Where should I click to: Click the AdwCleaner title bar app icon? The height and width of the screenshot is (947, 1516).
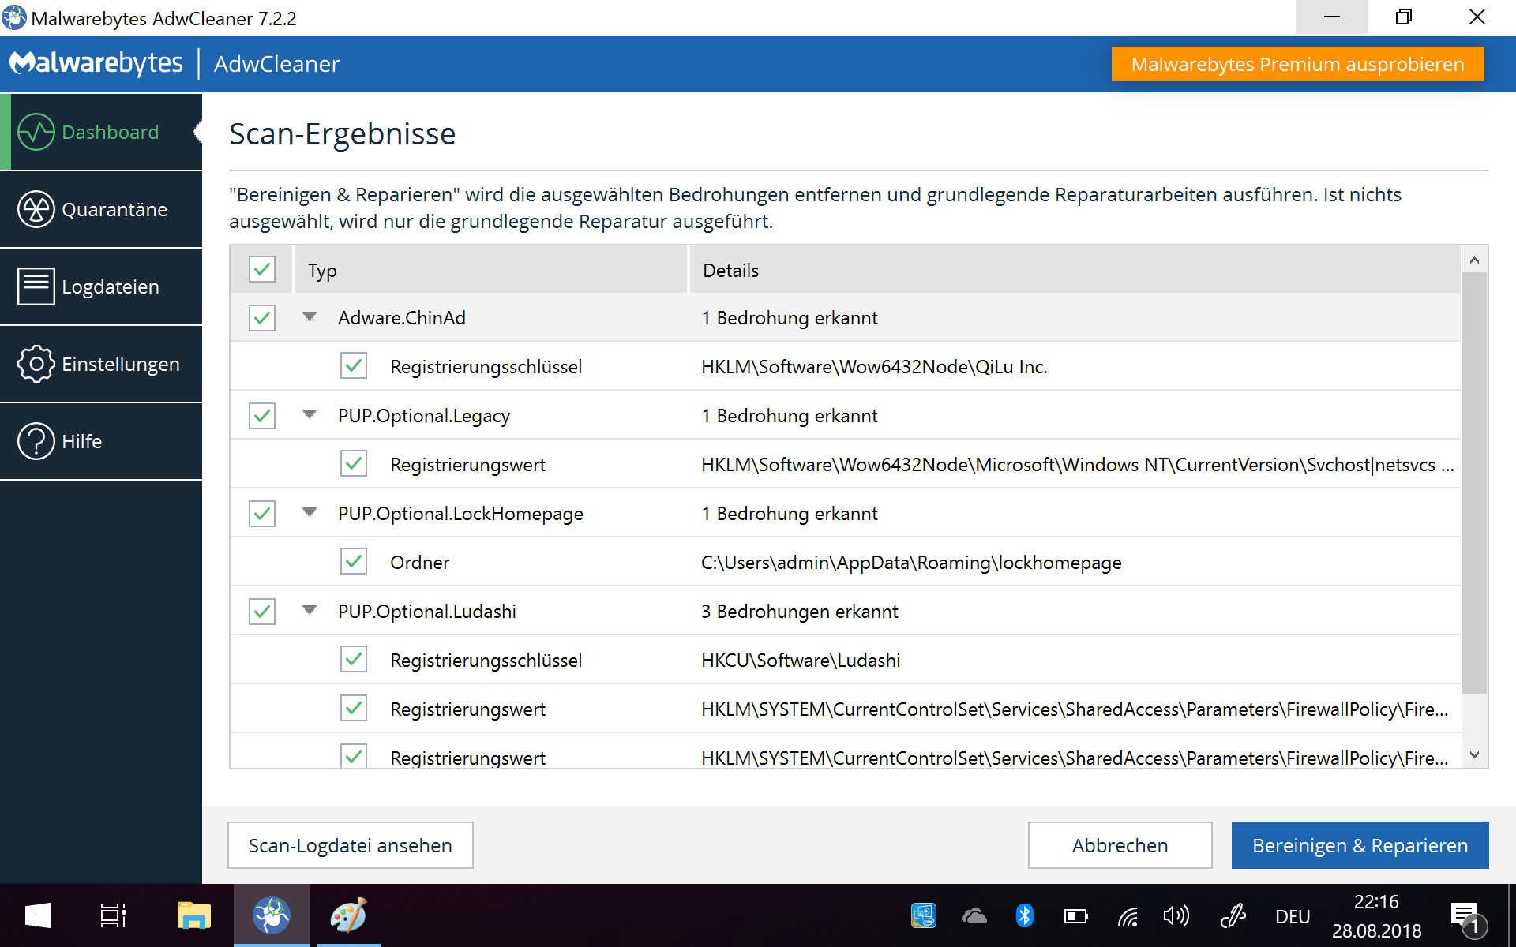pyautogui.click(x=14, y=17)
